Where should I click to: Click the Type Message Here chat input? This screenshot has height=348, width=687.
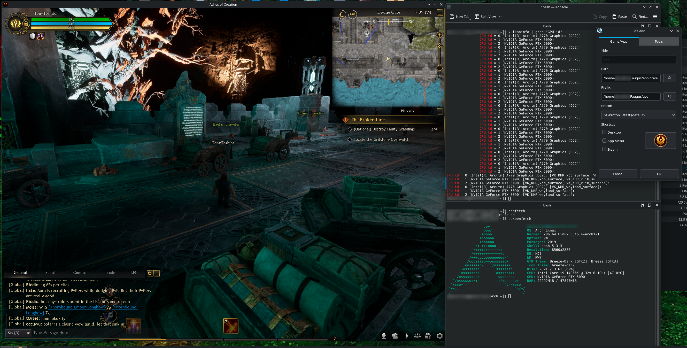96,333
